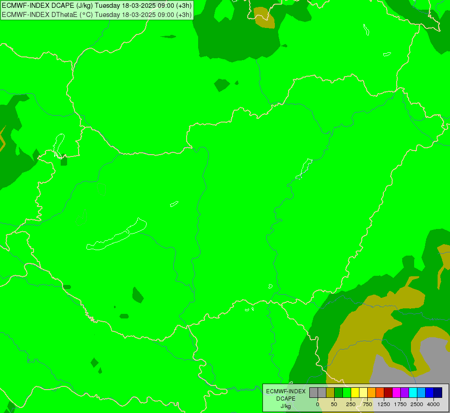This screenshot has width=450, height=413.
Task: Select the cyan legend swatch before 2500
Action: (x=413, y=393)
